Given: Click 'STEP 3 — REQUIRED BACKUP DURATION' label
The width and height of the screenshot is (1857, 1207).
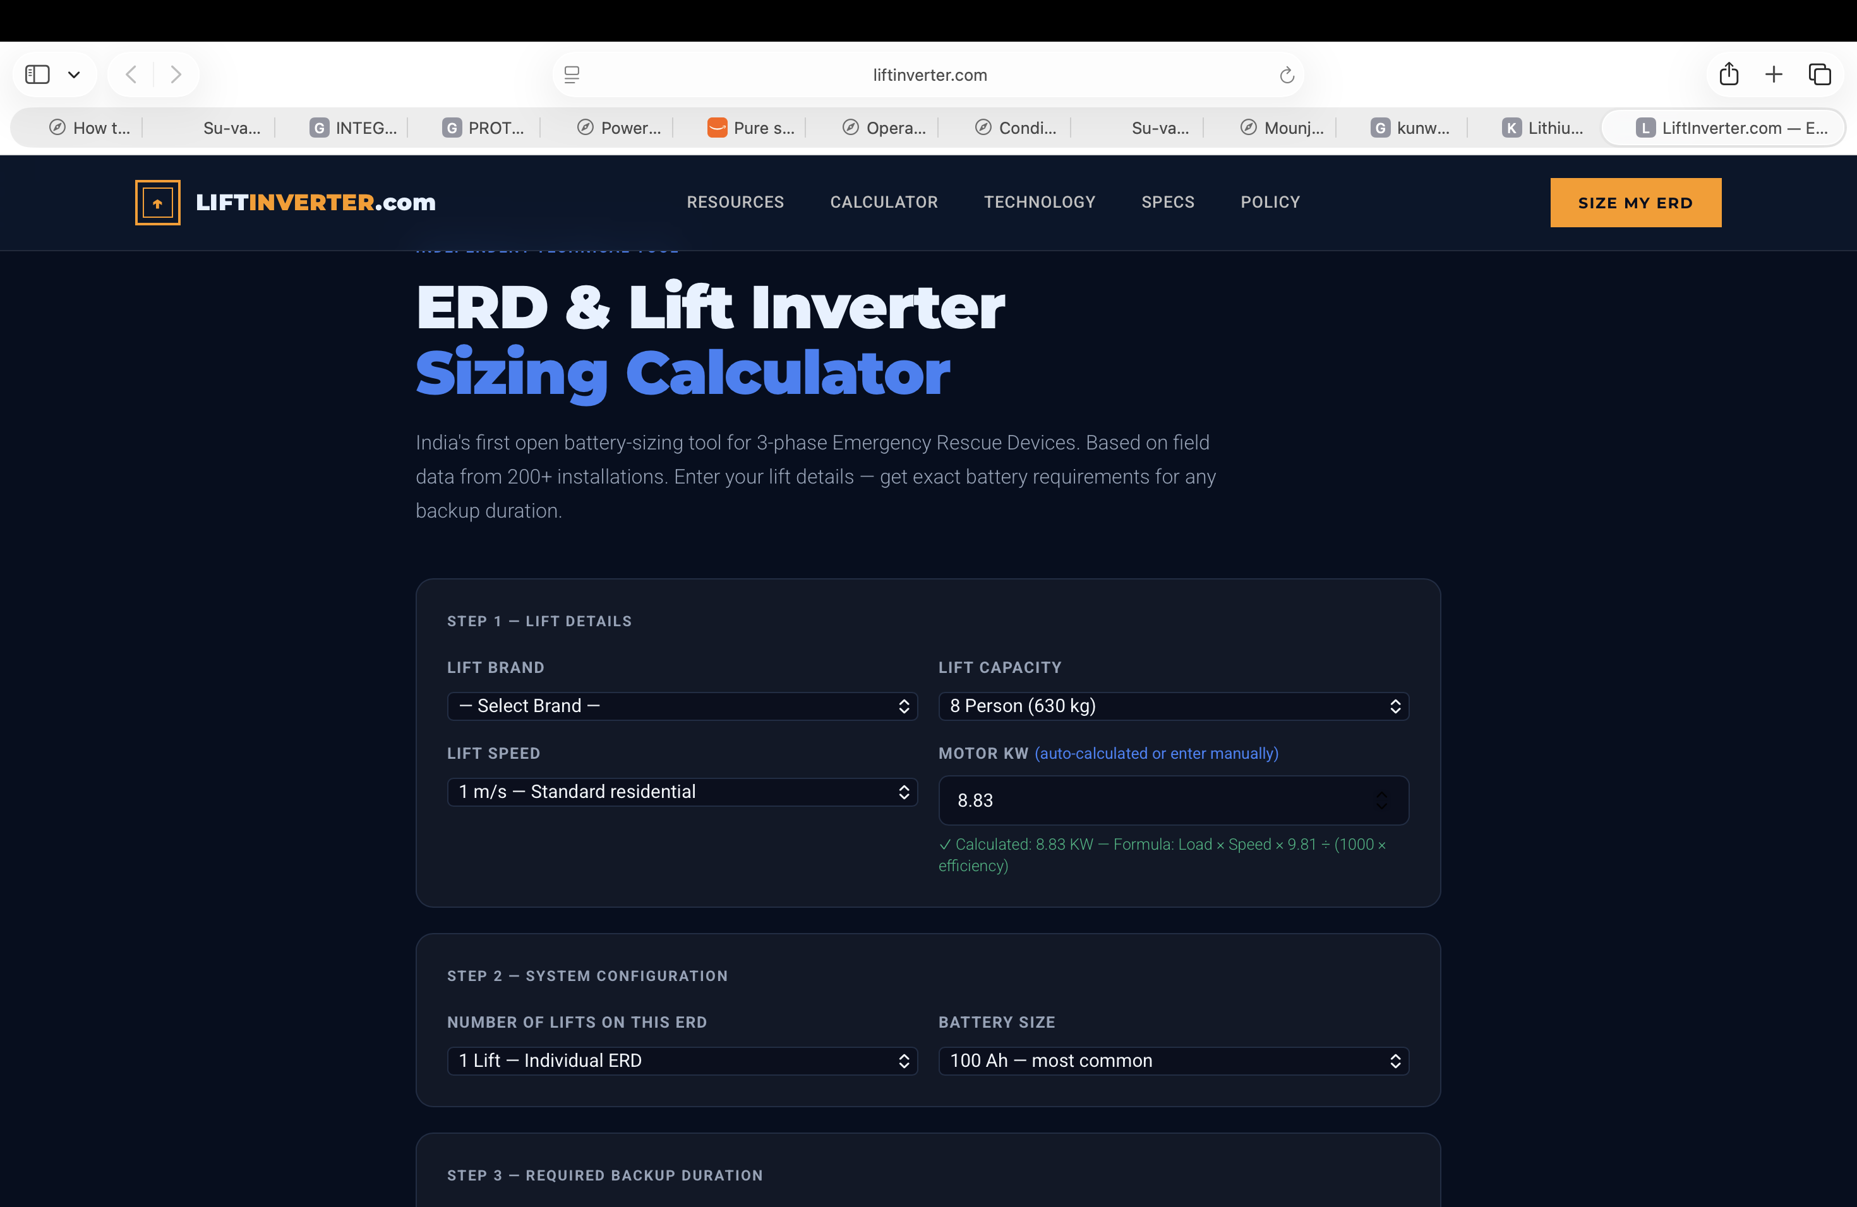Looking at the screenshot, I should coord(604,1175).
